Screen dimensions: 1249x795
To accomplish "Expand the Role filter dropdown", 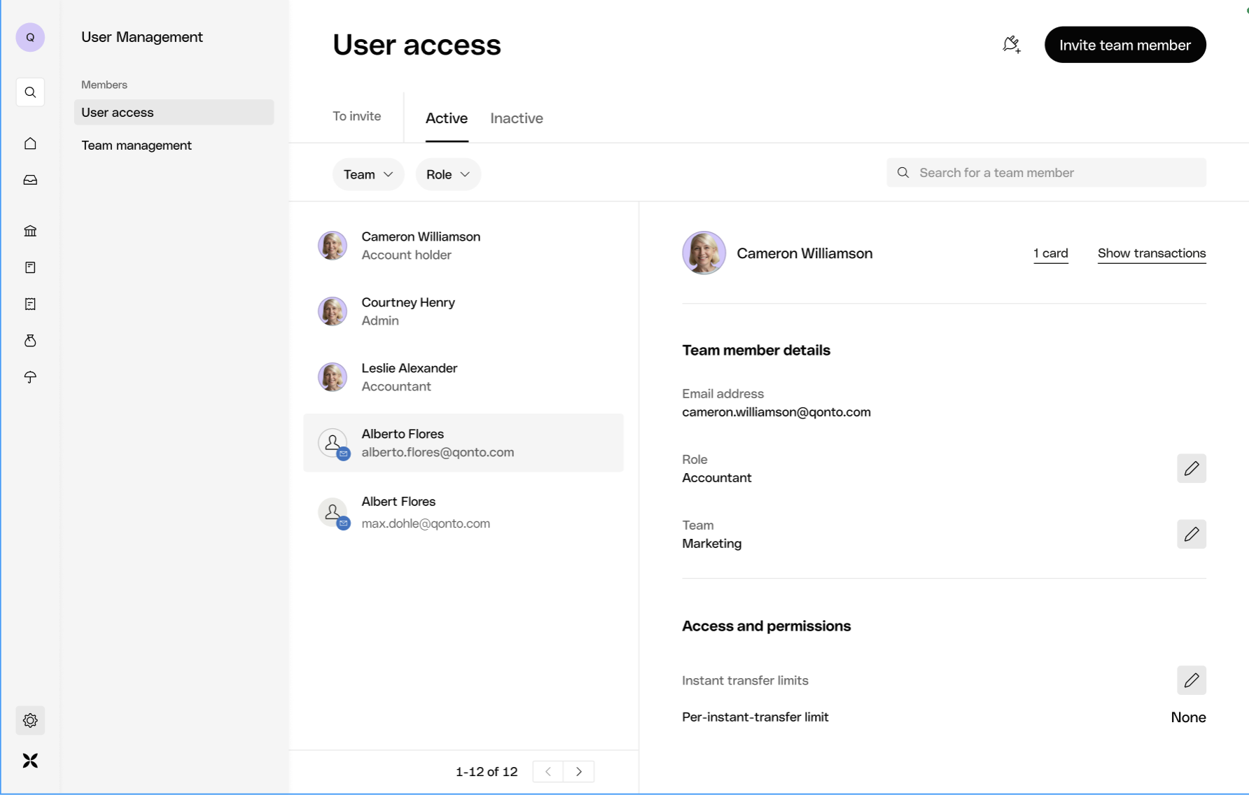I will [x=448, y=174].
